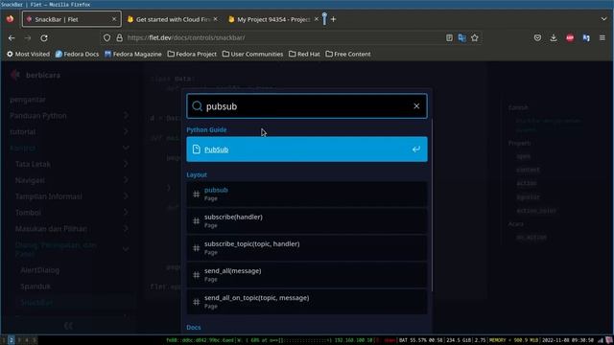The width and height of the screenshot is (614, 345).
Task: Close the My Project 94354 tab
Action: click(317, 19)
